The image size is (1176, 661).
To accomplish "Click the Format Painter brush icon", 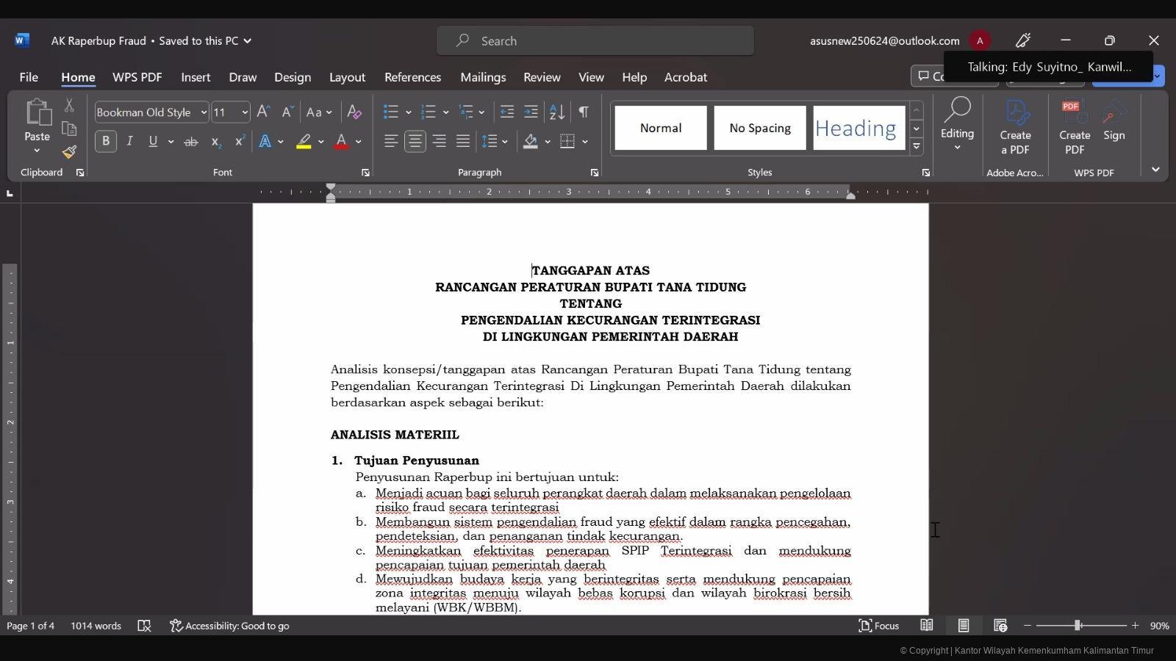I will pyautogui.click(x=69, y=152).
